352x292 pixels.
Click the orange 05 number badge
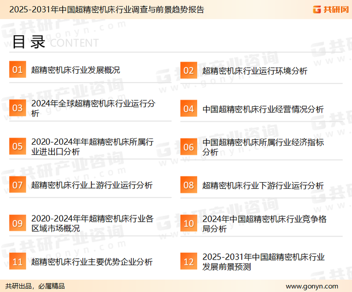click(x=17, y=146)
